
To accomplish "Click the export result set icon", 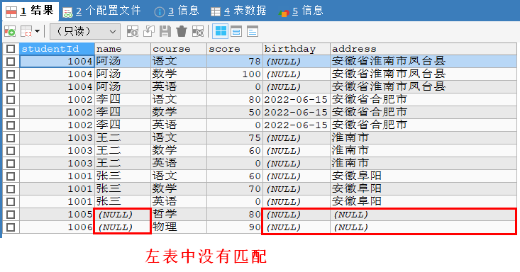I will [x=10, y=31].
